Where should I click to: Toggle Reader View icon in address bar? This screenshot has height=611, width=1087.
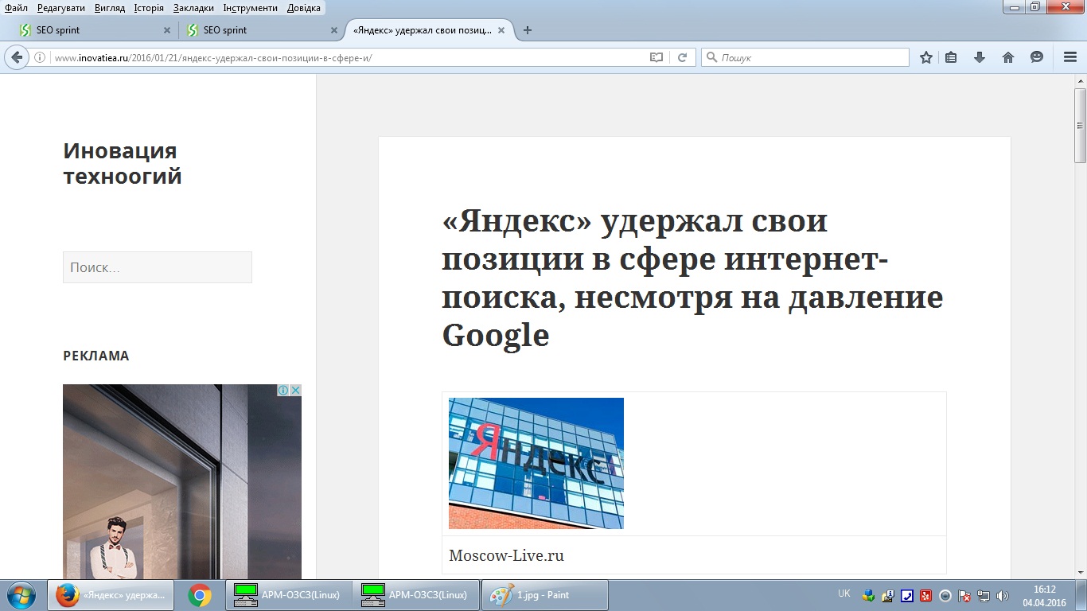(656, 57)
